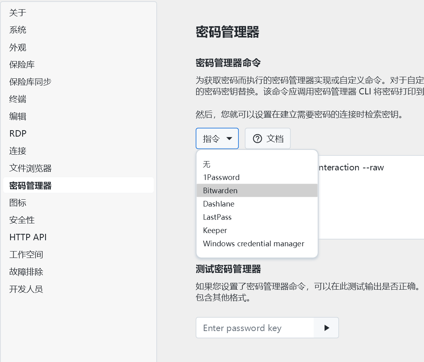Open the 系统 settings section

79,30
